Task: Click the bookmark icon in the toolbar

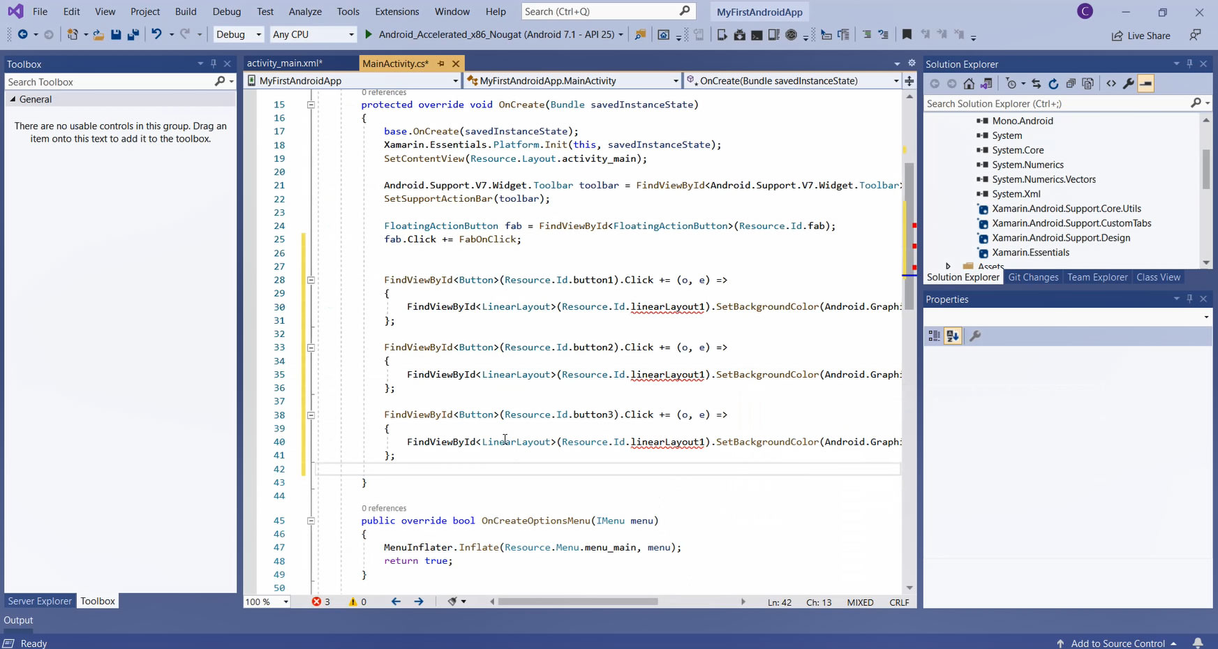Action: click(x=907, y=34)
